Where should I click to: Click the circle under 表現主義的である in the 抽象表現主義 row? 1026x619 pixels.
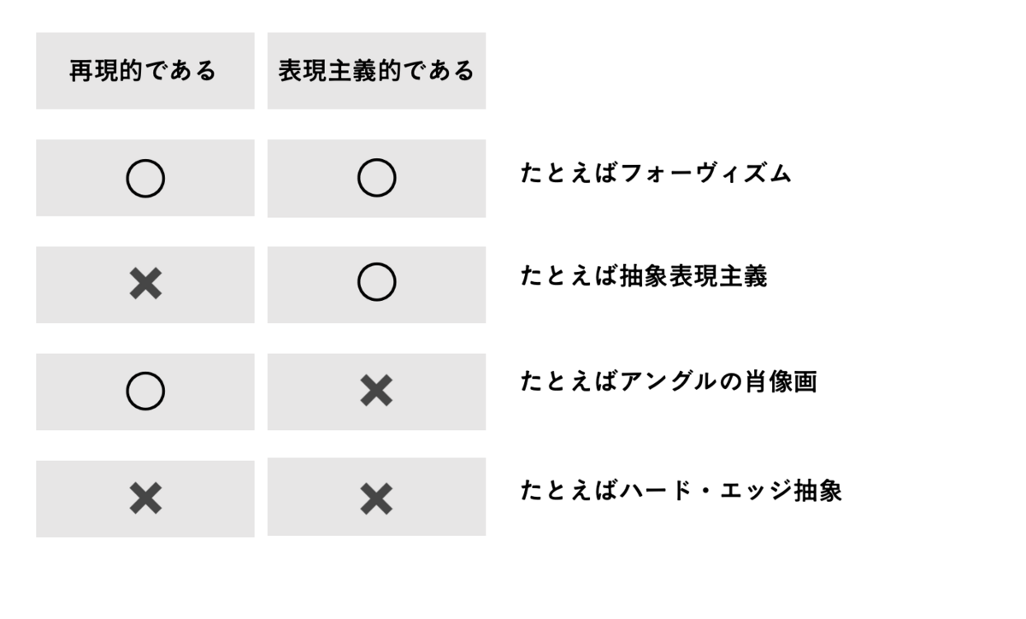click(376, 284)
